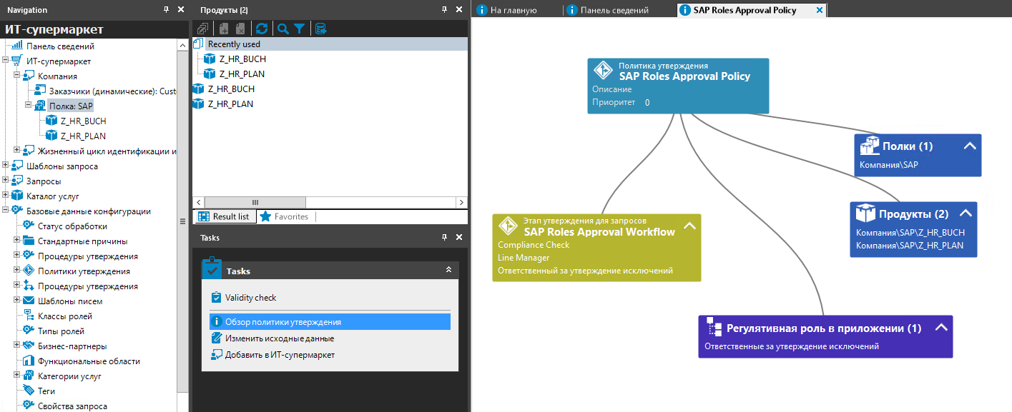The width and height of the screenshot is (1012, 412).
Task: Click the Теги tag icon in tree
Action: (x=29, y=391)
